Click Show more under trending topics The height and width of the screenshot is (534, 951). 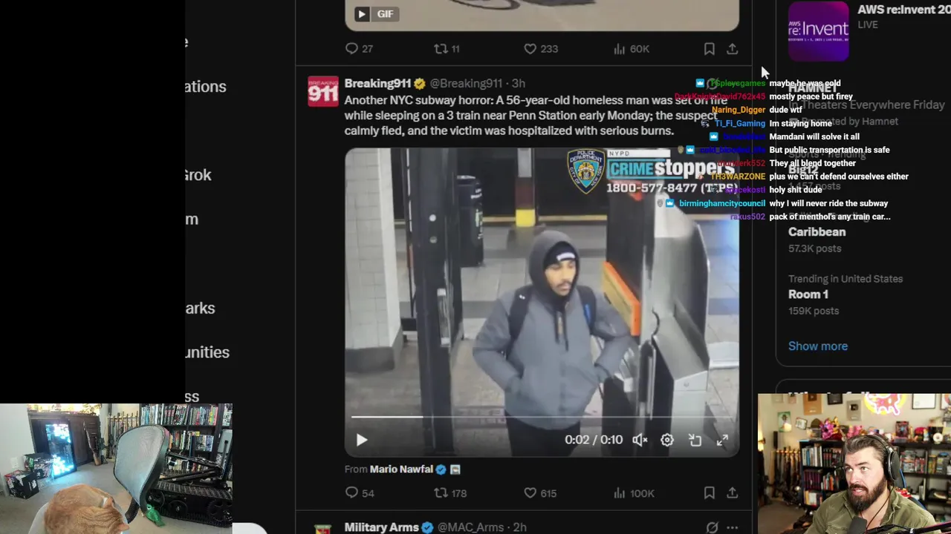(x=818, y=346)
